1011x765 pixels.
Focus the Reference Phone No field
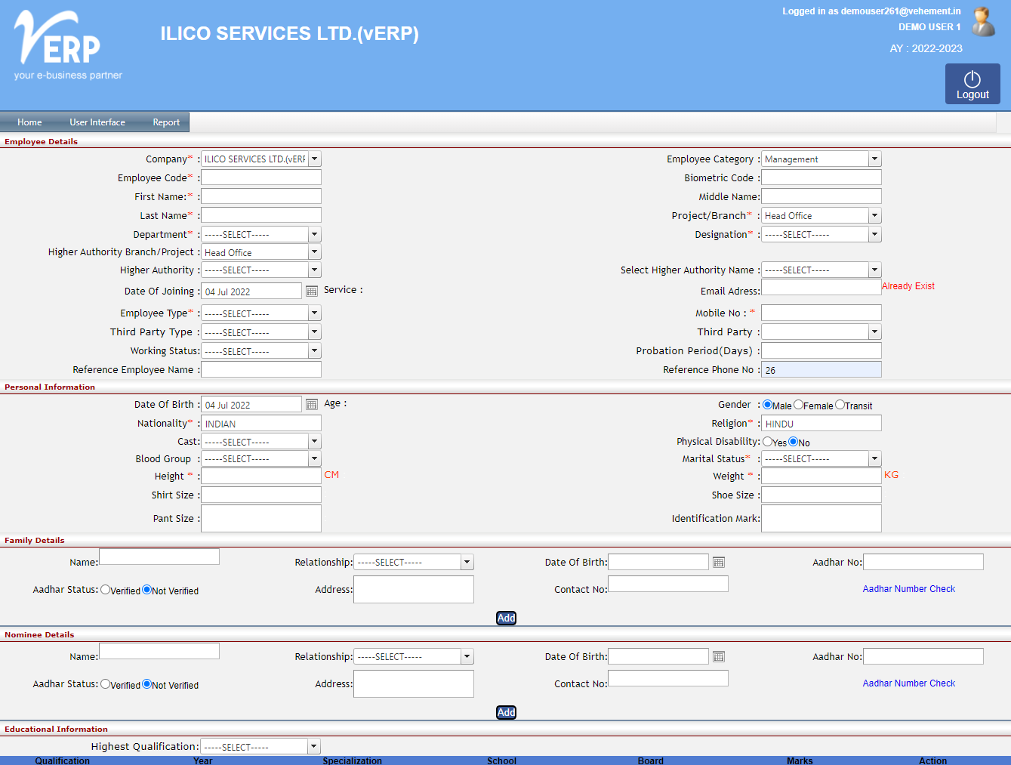(x=821, y=369)
